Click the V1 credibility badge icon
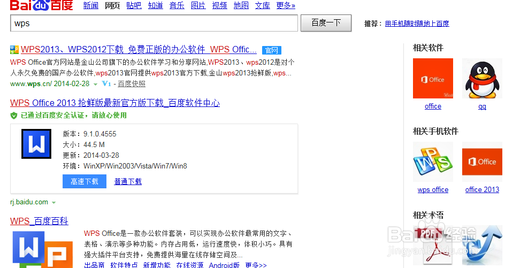 point(106,84)
